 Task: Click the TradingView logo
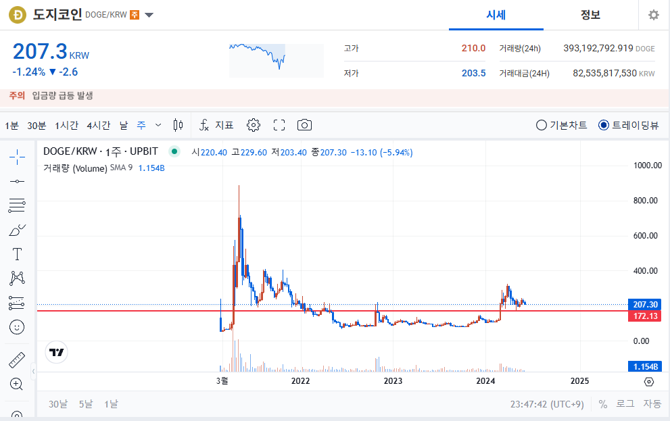click(x=56, y=352)
